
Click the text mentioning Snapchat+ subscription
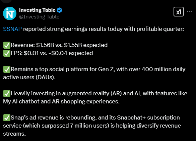pyautogui.click(x=148, y=117)
